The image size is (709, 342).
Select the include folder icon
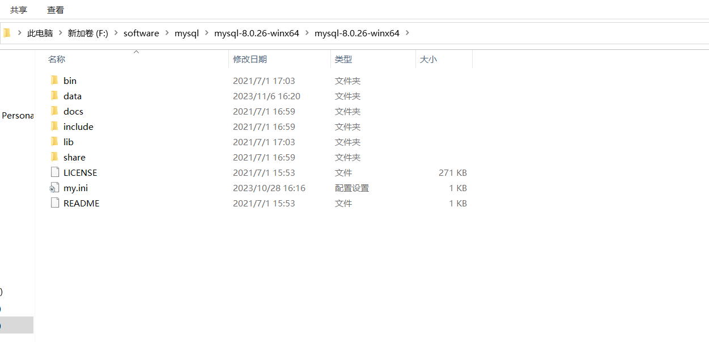pos(54,126)
